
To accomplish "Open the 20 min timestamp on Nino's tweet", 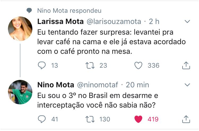I will tap(137, 85).
